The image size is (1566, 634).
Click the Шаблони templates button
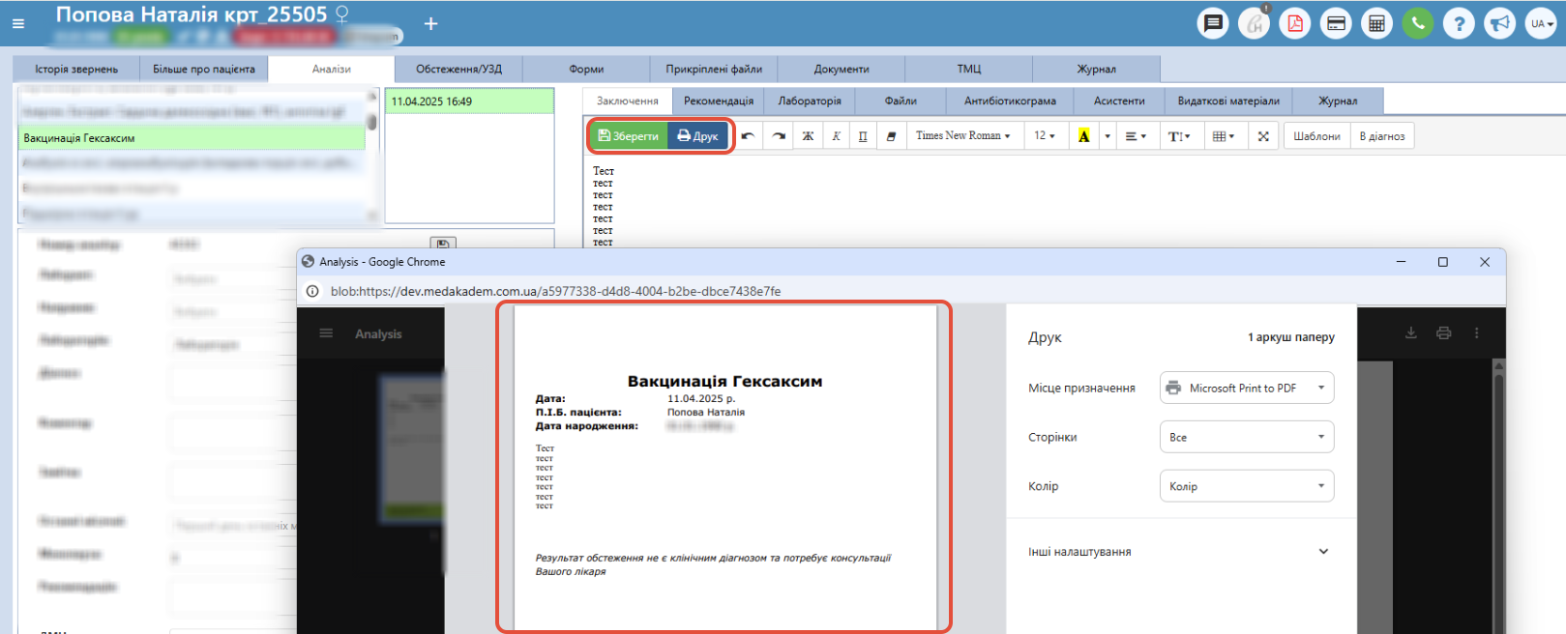pyautogui.click(x=1316, y=136)
